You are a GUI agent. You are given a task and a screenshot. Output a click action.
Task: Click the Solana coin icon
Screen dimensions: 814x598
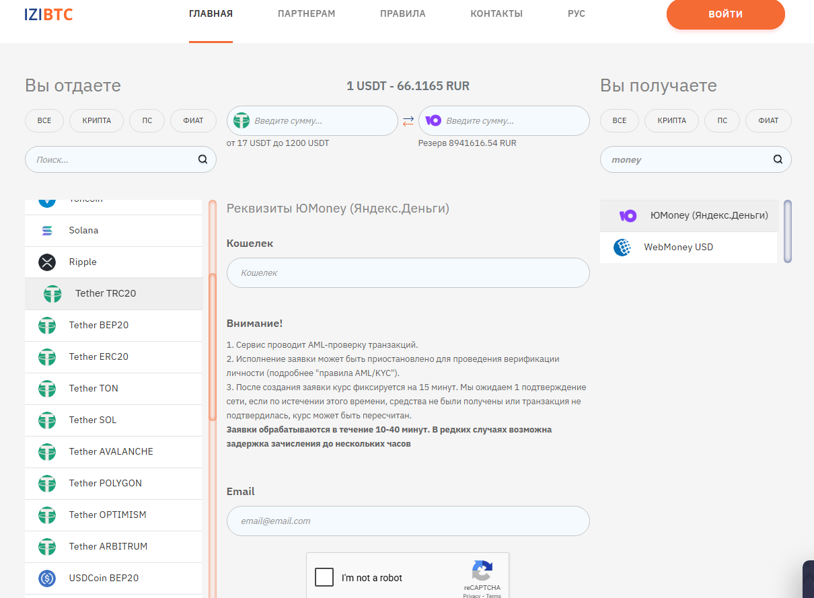point(47,231)
